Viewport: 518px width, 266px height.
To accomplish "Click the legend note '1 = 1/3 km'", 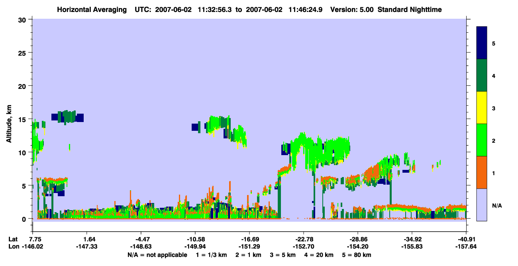I will 211,255.
